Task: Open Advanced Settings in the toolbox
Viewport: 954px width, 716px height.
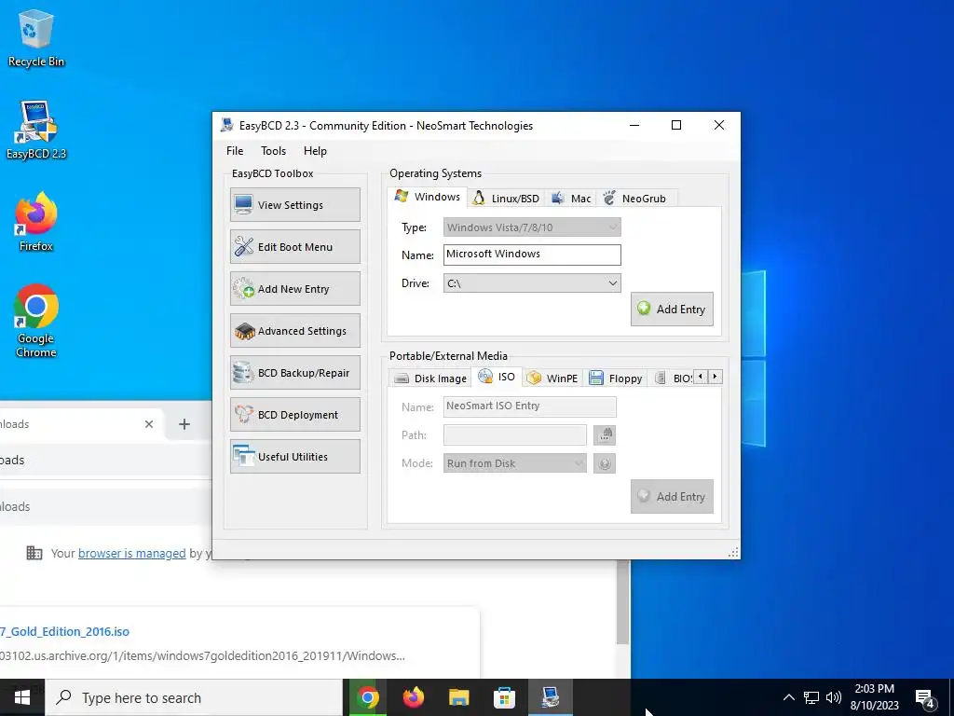Action: pos(295,331)
